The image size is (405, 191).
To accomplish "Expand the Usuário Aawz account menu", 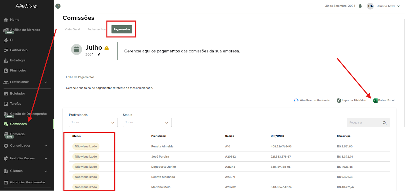I will (x=398, y=6).
